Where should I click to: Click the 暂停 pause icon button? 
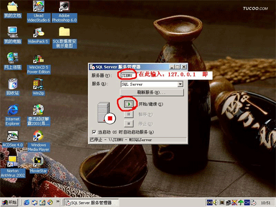129,114
